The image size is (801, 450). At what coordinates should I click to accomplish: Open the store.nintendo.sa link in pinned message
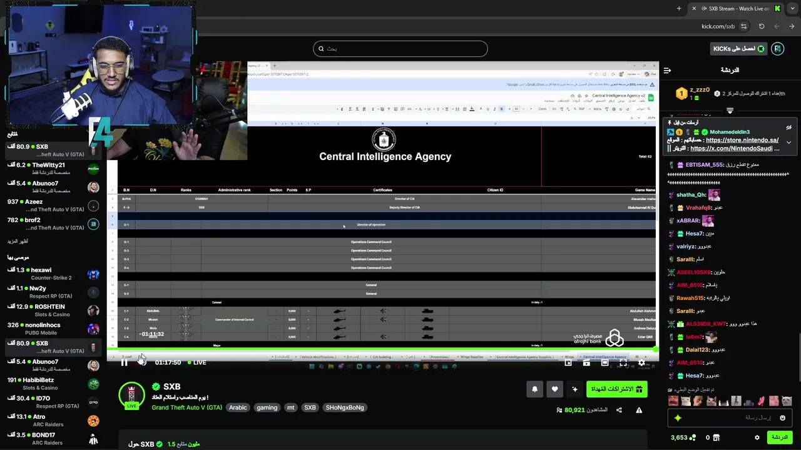coord(742,140)
